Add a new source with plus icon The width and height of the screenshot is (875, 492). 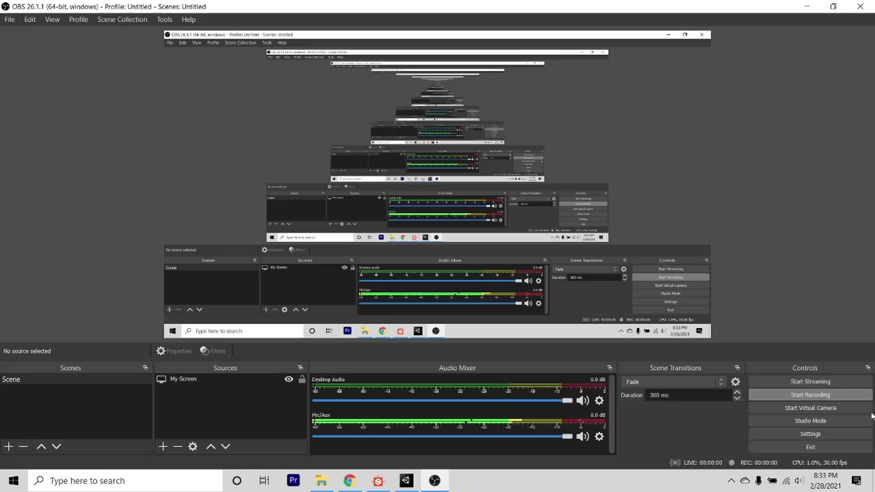point(163,446)
